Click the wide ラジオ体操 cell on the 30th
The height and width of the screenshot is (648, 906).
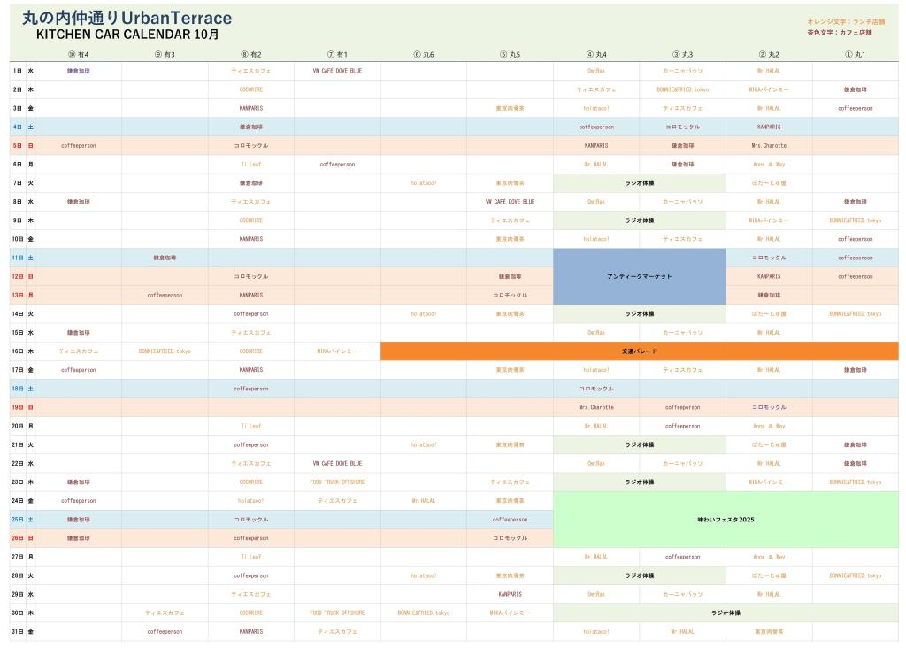pos(726,613)
